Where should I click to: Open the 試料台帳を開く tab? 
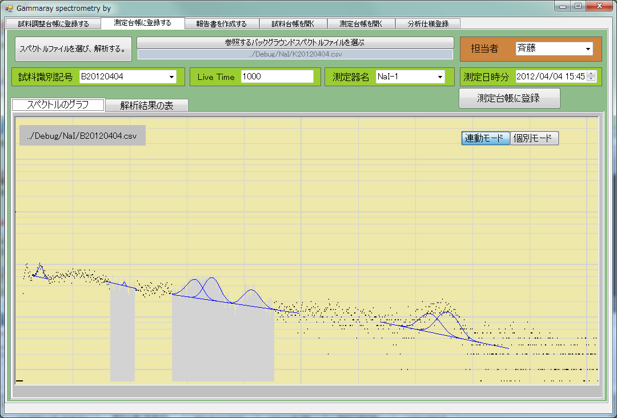[293, 24]
